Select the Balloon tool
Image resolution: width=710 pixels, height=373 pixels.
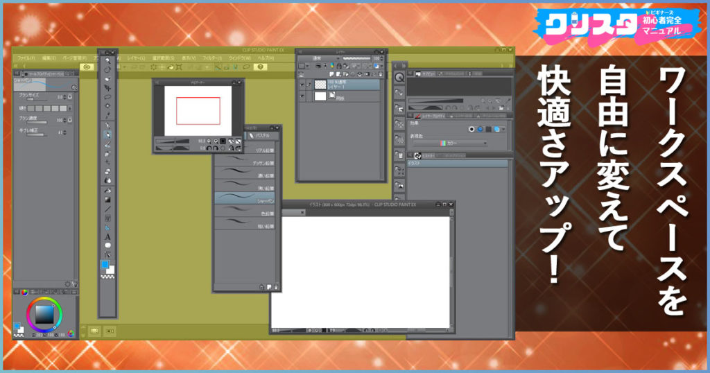107,245
